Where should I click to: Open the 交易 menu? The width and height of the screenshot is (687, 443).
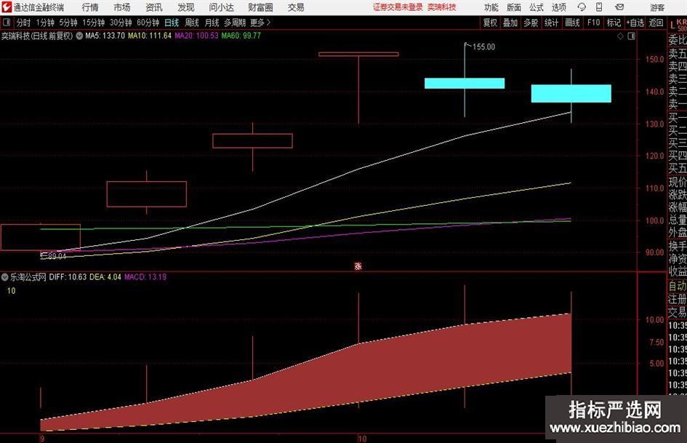296,7
